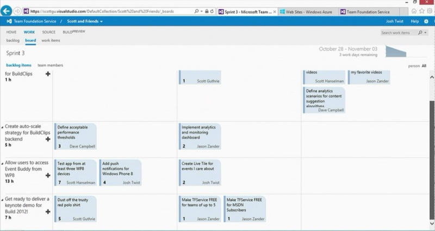Open Add push notifications for Windows Phone 8 card

coord(120,172)
